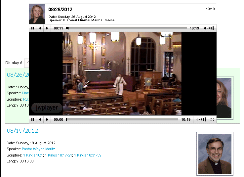Skip to next item in bottom control bar
Screen dimensions: 244x177
[47, 119]
